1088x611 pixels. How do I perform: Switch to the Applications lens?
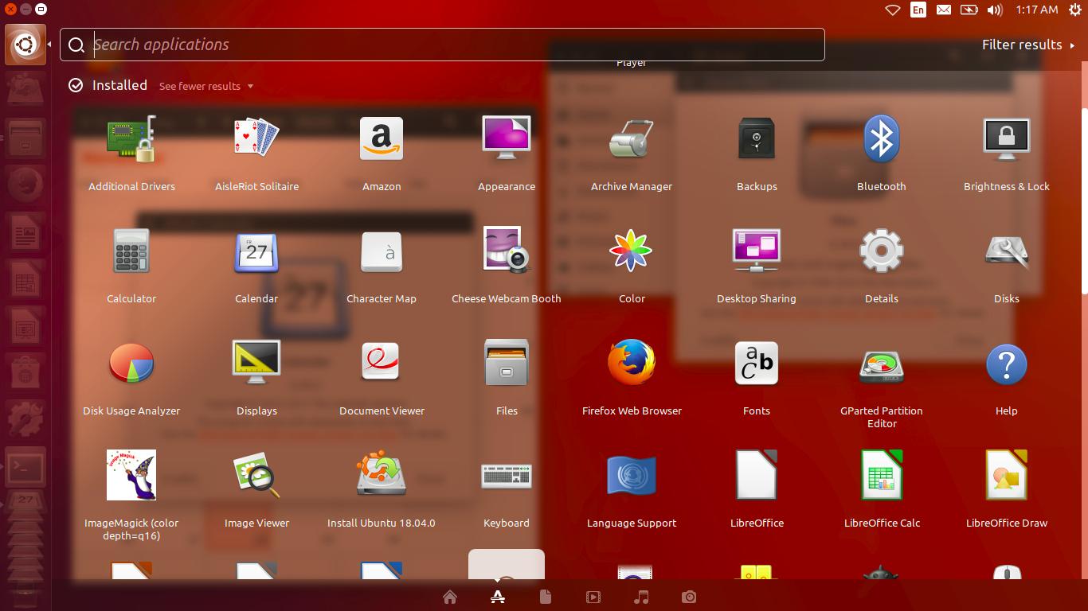point(498,597)
